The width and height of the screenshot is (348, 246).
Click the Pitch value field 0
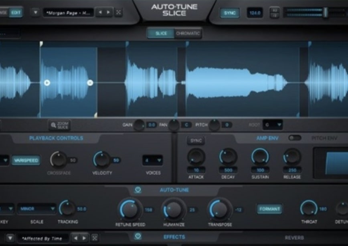[x=227, y=125]
